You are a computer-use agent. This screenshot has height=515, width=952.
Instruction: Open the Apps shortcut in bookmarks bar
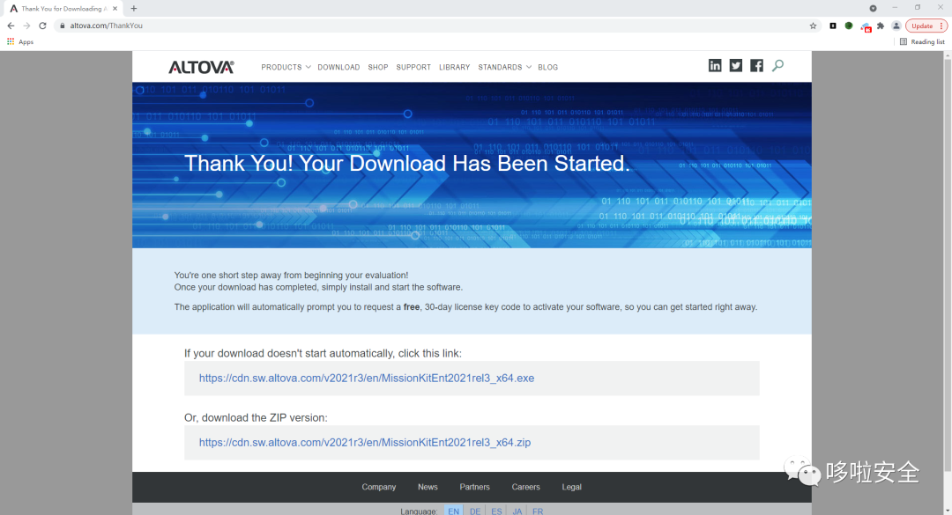(x=20, y=42)
